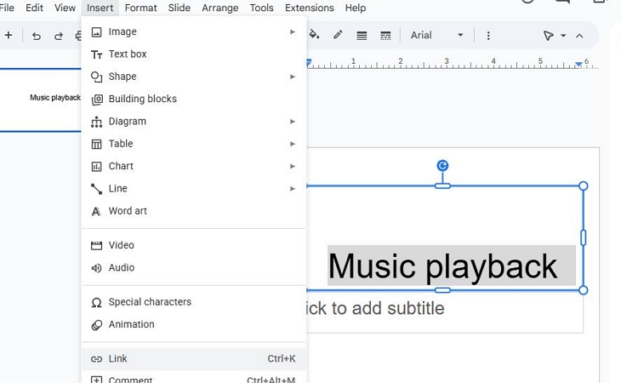Image resolution: width=621 pixels, height=383 pixels.
Task: Choose Shape in the Insert menu
Action: point(194,77)
